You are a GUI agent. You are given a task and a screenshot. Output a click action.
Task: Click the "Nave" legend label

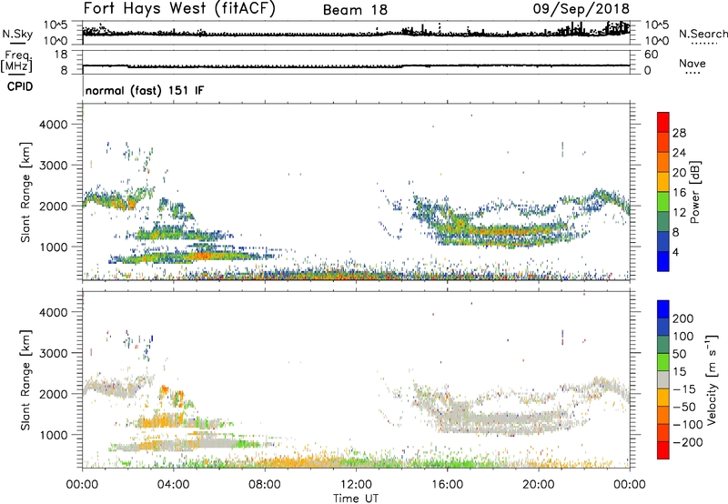click(x=693, y=64)
